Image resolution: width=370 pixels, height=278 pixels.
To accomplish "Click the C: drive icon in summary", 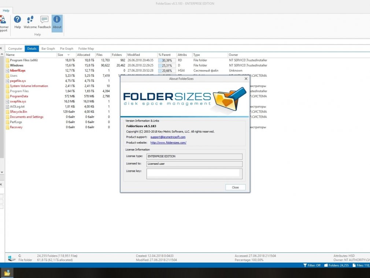I will tap(12, 258).
